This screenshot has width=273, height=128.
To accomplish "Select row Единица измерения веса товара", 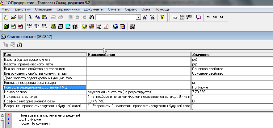I will coord(138,83).
